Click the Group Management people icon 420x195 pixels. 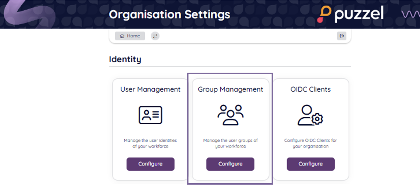[x=230, y=115]
